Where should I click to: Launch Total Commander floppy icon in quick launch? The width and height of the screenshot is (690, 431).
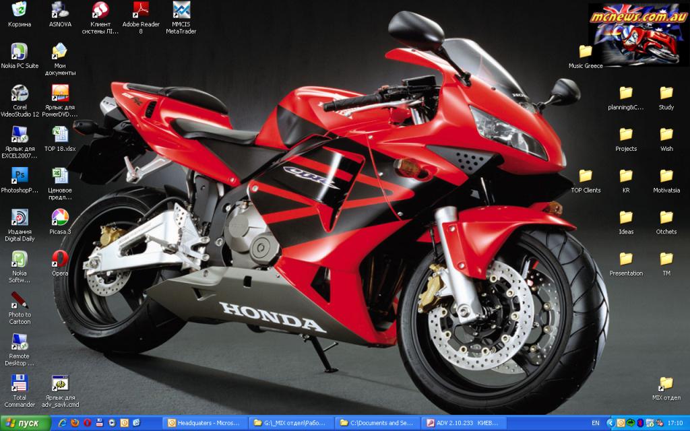coord(100,423)
